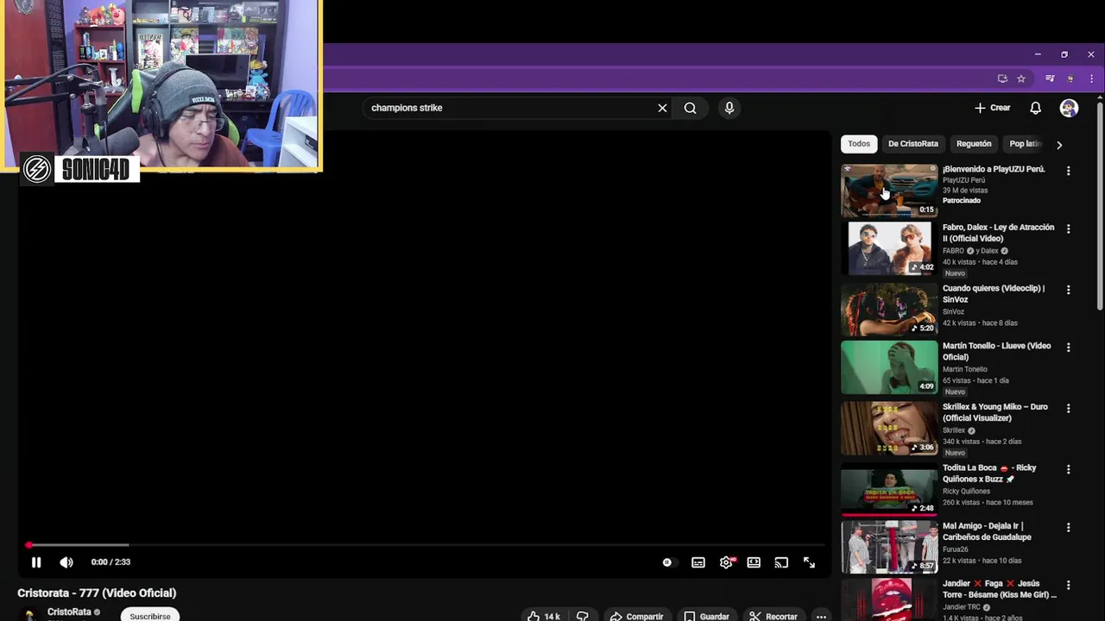Bookmark the page with the star icon

[1021, 78]
